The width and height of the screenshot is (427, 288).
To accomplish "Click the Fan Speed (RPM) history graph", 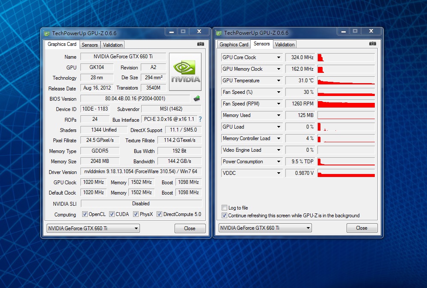I will [346, 104].
